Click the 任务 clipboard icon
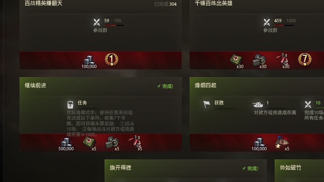Viewport: 324px width, 182px height. 70,104
